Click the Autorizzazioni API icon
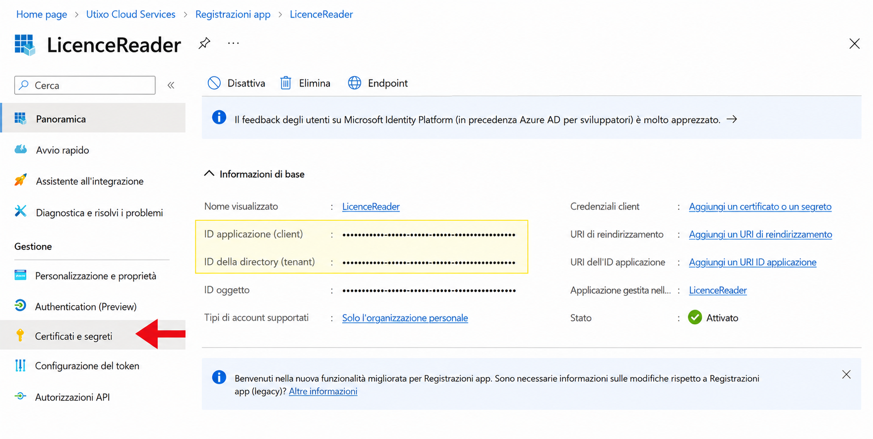Screen dimensions: 873x439 pos(20,396)
